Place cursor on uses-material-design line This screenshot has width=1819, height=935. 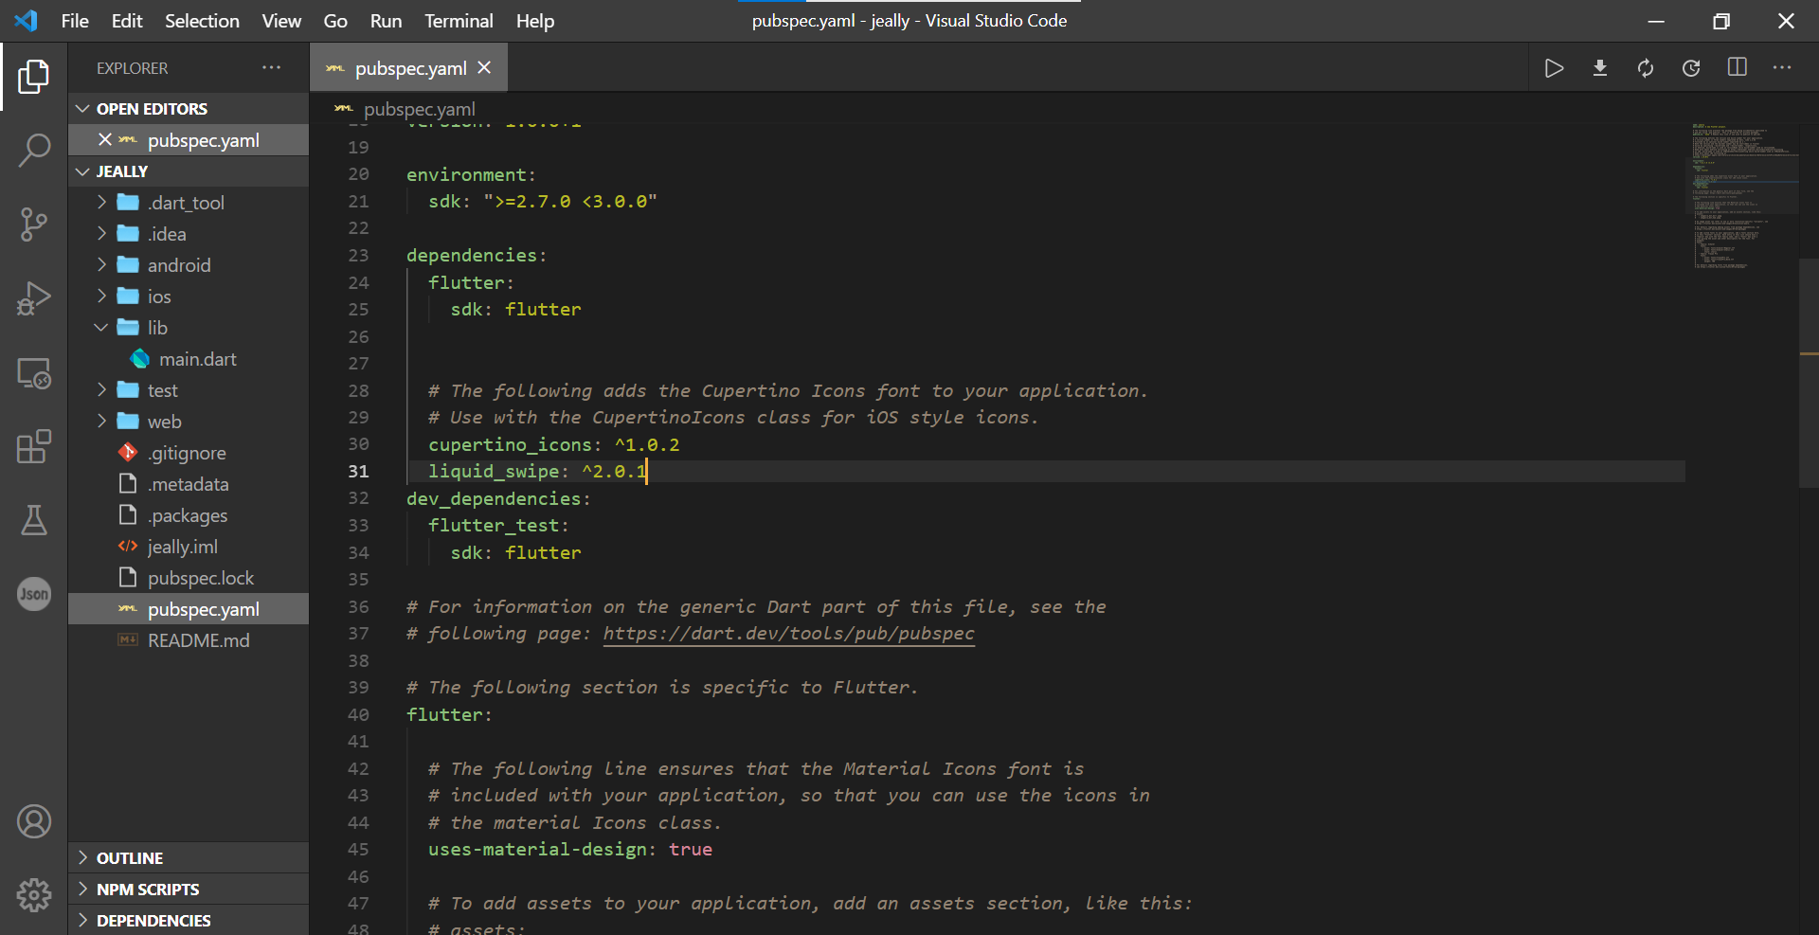(x=569, y=849)
